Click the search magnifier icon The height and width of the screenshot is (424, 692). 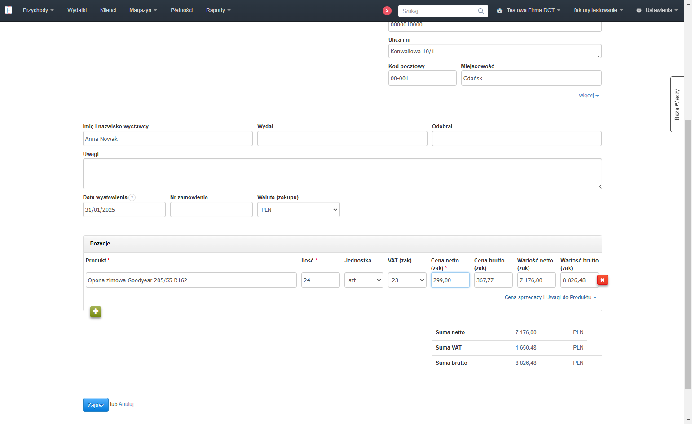(480, 11)
